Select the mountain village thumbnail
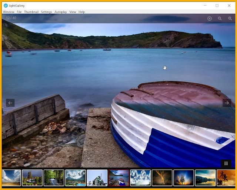The height and width of the screenshot is (190, 237). (76, 178)
